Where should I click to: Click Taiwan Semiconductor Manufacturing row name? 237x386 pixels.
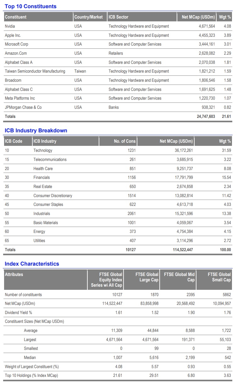pyautogui.click(x=35, y=71)
